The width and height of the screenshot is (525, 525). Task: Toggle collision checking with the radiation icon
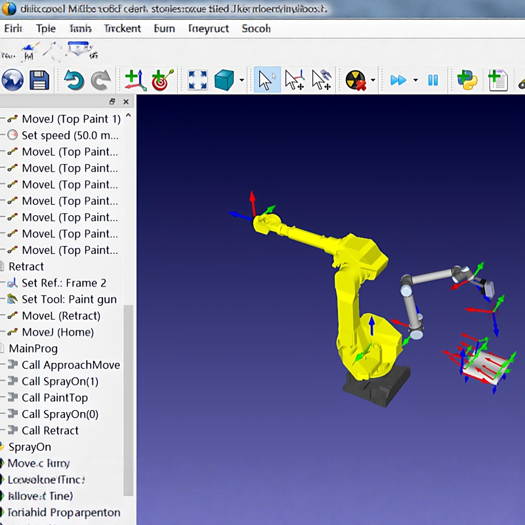[356, 80]
